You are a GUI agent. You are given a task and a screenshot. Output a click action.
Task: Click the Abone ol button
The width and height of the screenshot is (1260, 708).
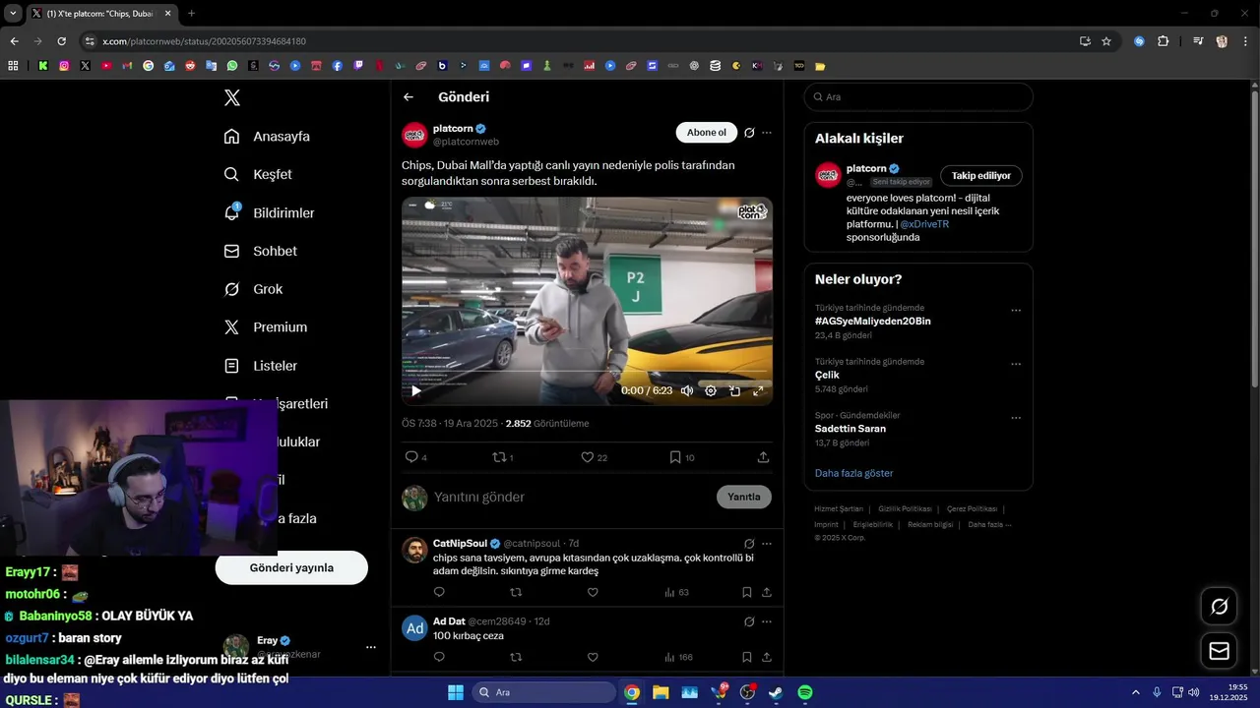pyautogui.click(x=706, y=133)
